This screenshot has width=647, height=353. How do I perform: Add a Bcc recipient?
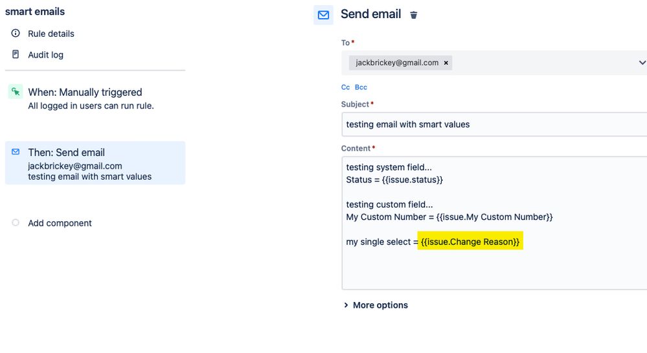[361, 87]
